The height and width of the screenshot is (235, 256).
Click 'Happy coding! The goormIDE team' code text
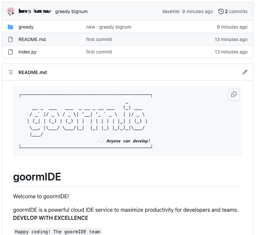(x=57, y=232)
